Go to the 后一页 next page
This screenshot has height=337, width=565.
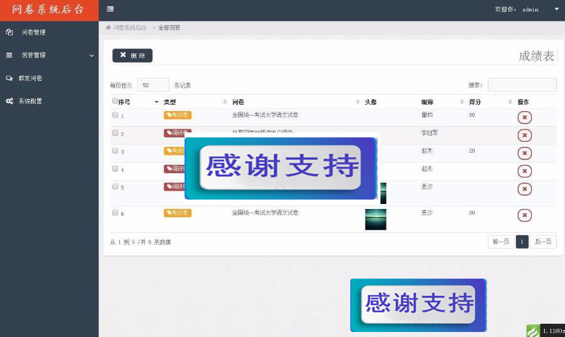[x=543, y=242]
